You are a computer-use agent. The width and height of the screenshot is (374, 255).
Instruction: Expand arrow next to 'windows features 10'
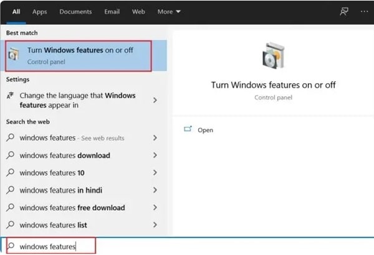[x=155, y=172]
